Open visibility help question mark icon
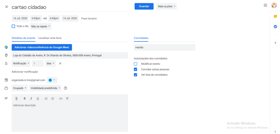Viewport: 280px width, 134px height. click(x=65, y=88)
